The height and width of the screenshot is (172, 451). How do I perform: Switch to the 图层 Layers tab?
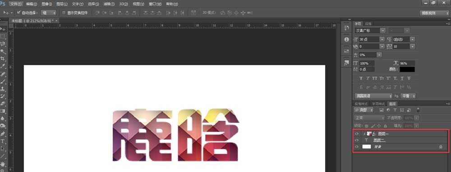(x=393, y=104)
